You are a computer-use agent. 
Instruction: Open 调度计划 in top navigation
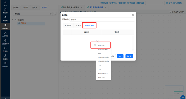[122, 3]
